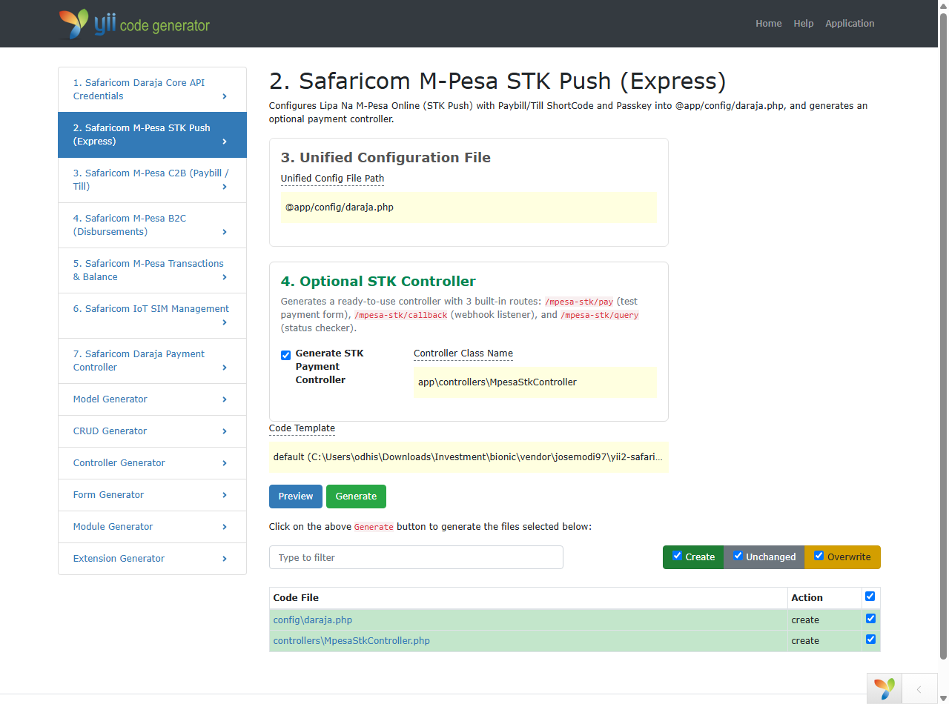
Task: Select Safaricom M-Pesa C2B (Paybill / Till) generator
Action: pos(152,180)
